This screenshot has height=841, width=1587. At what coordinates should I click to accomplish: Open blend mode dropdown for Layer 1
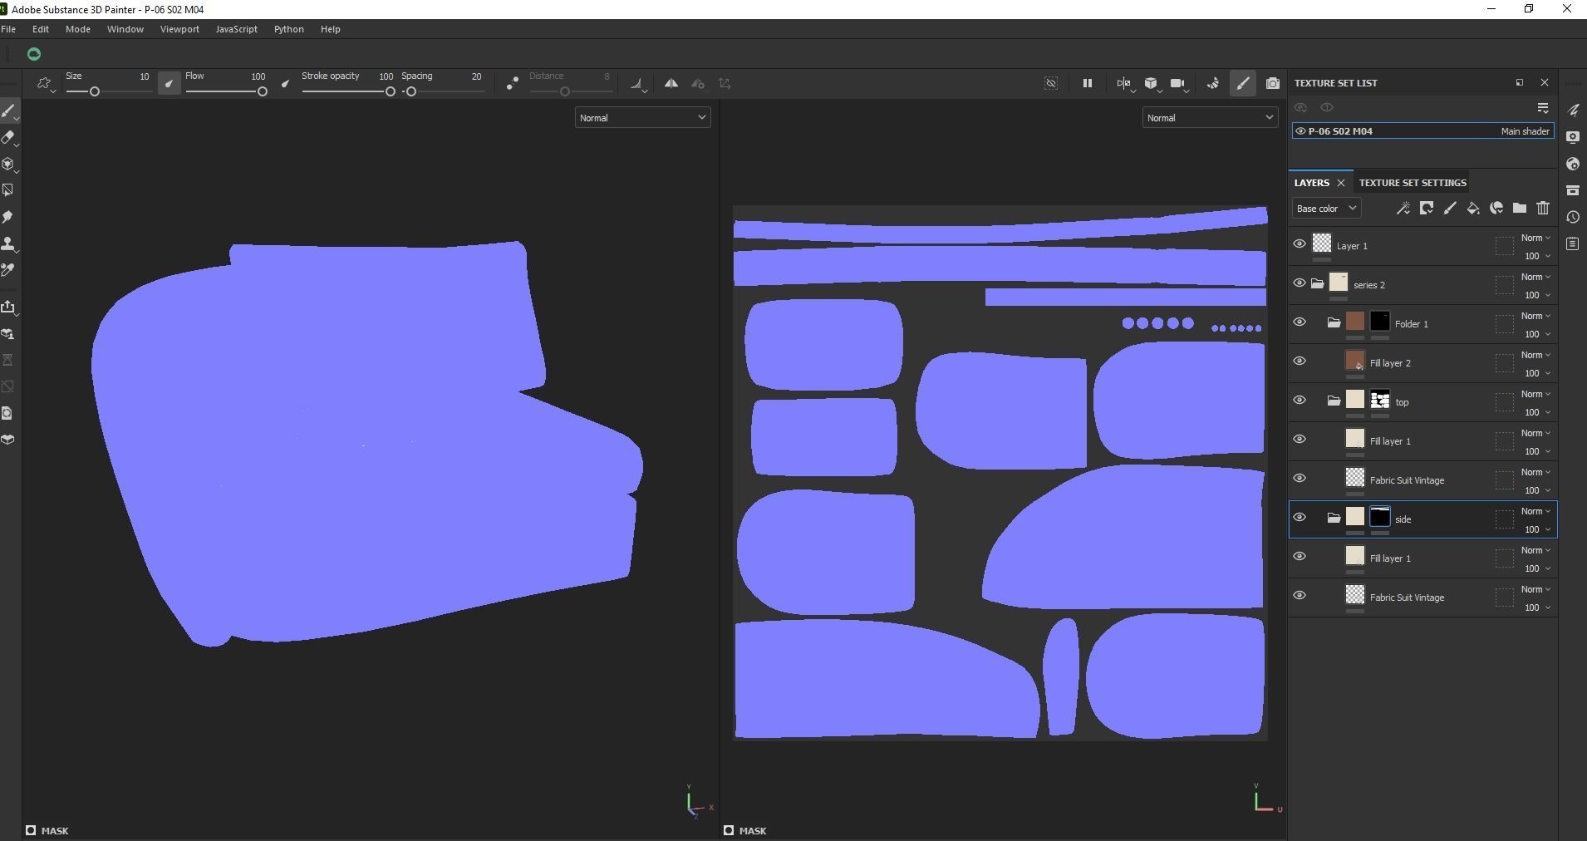(1535, 238)
